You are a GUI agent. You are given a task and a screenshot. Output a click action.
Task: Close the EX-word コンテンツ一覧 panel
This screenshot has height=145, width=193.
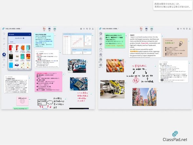point(29,34)
